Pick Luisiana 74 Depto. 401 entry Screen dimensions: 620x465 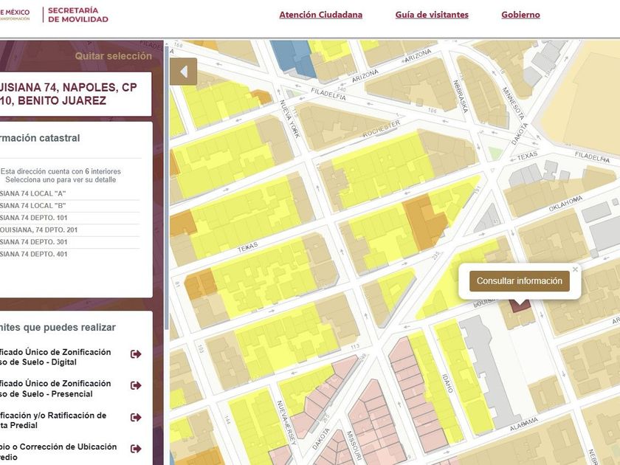click(x=34, y=254)
